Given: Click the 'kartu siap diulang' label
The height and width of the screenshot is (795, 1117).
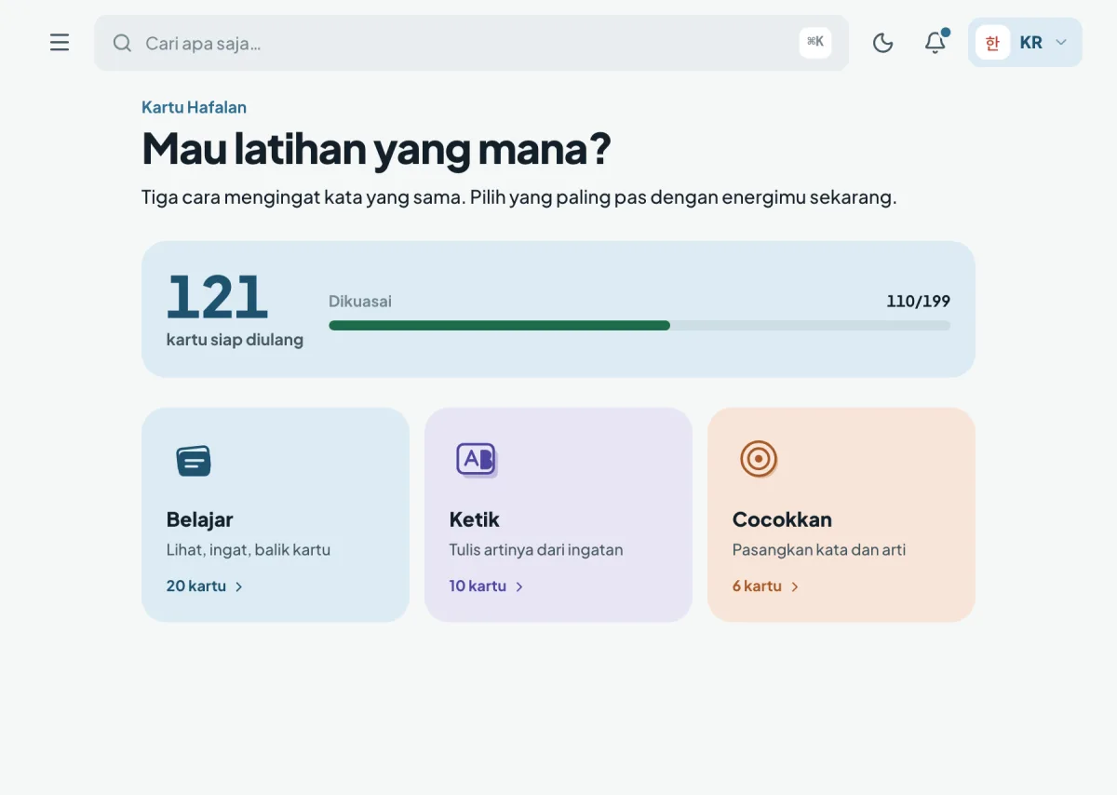Looking at the screenshot, I should (235, 340).
